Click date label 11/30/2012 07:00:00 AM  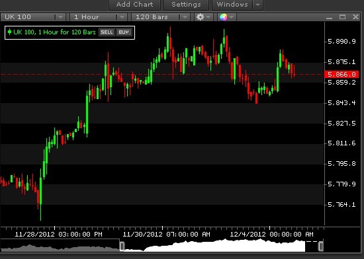pos(166,234)
